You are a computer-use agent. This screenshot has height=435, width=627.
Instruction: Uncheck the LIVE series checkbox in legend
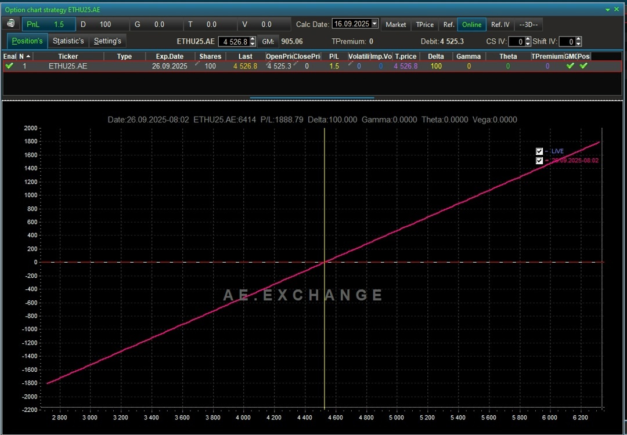[539, 151]
